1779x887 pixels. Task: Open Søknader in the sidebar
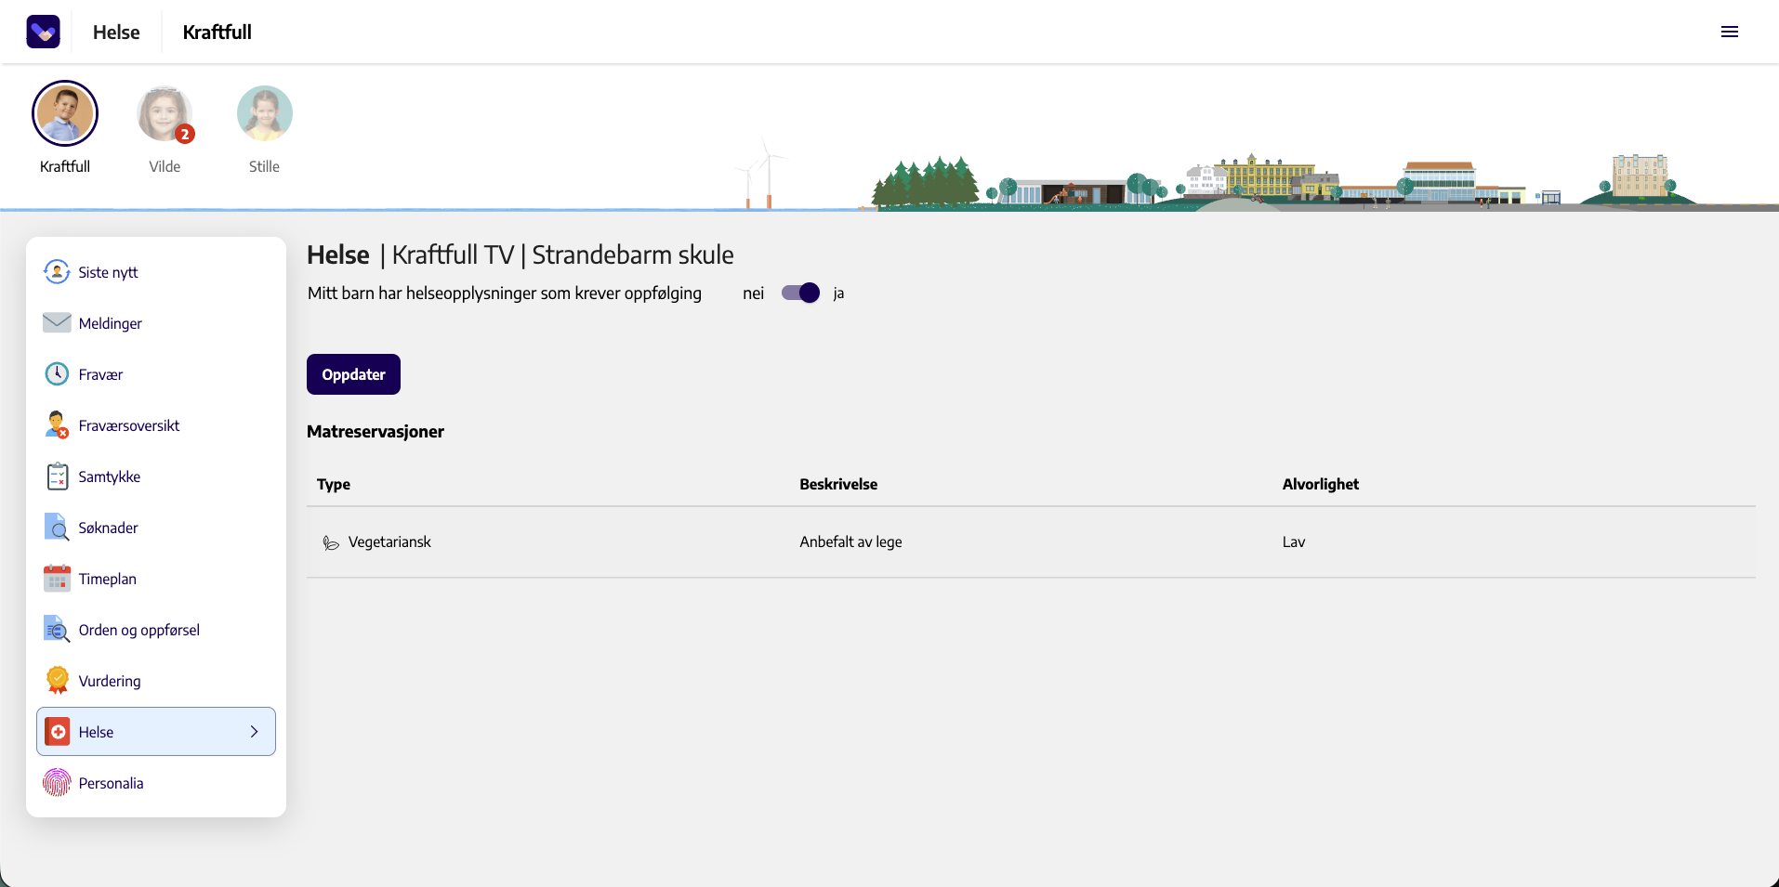[x=156, y=528]
